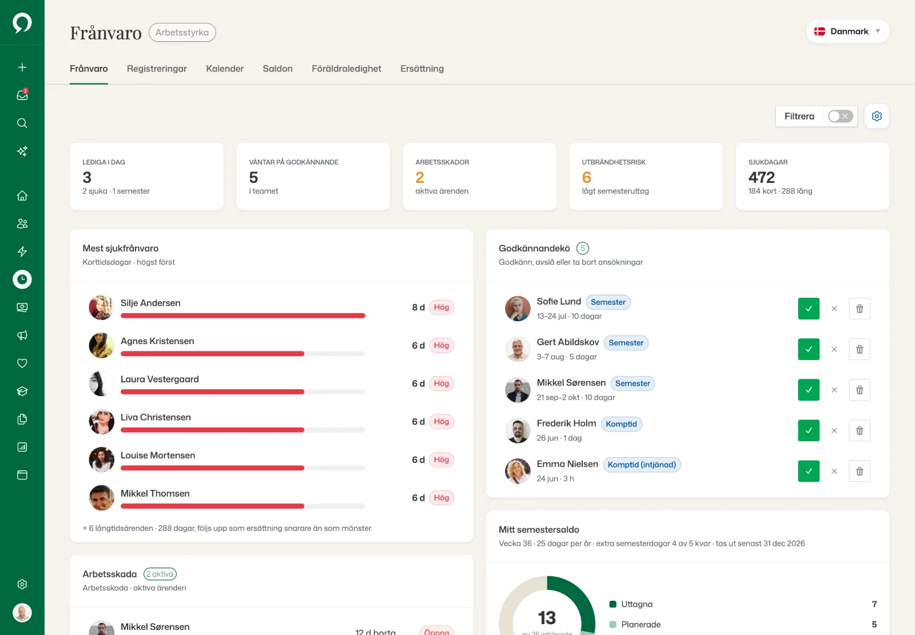
Task: Delete Sofie Lund's request with trash icon
Action: pyautogui.click(x=860, y=309)
